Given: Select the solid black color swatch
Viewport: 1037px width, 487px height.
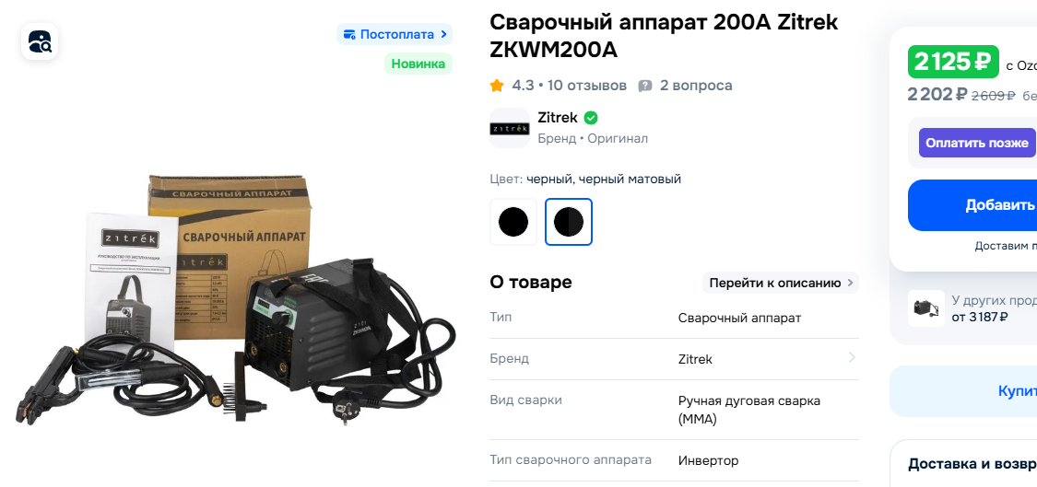Looking at the screenshot, I should 513,222.
